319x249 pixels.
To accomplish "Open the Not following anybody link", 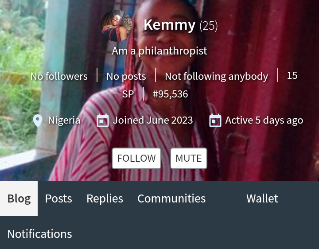I will click(x=217, y=77).
